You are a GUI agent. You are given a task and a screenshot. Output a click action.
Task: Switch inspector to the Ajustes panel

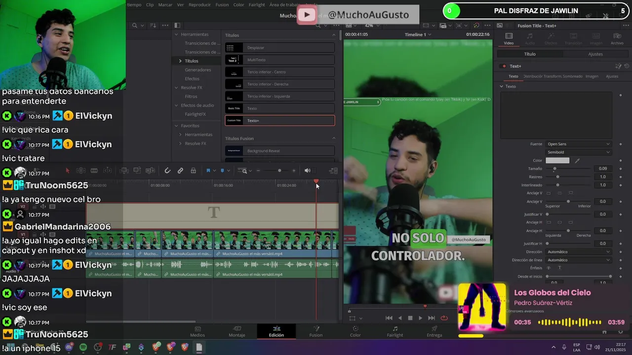coord(595,54)
